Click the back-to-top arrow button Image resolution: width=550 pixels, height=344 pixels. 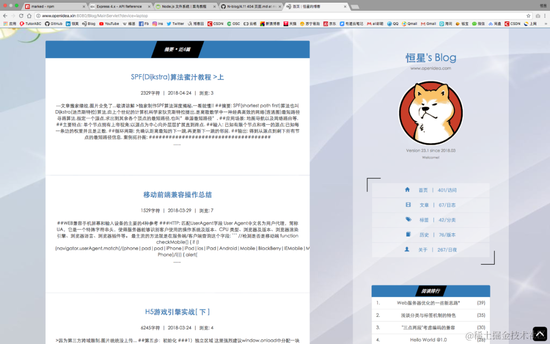point(539,334)
